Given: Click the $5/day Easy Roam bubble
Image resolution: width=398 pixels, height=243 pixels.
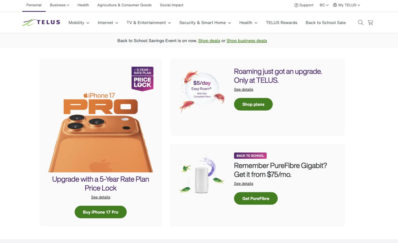Looking at the screenshot, I should (x=202, y=89).
